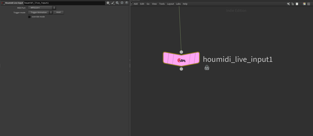This screenshot has height=136, width=313.
Task: Click the Houmidi Live Input operator type icon
Action: click(x=3, y=3)
